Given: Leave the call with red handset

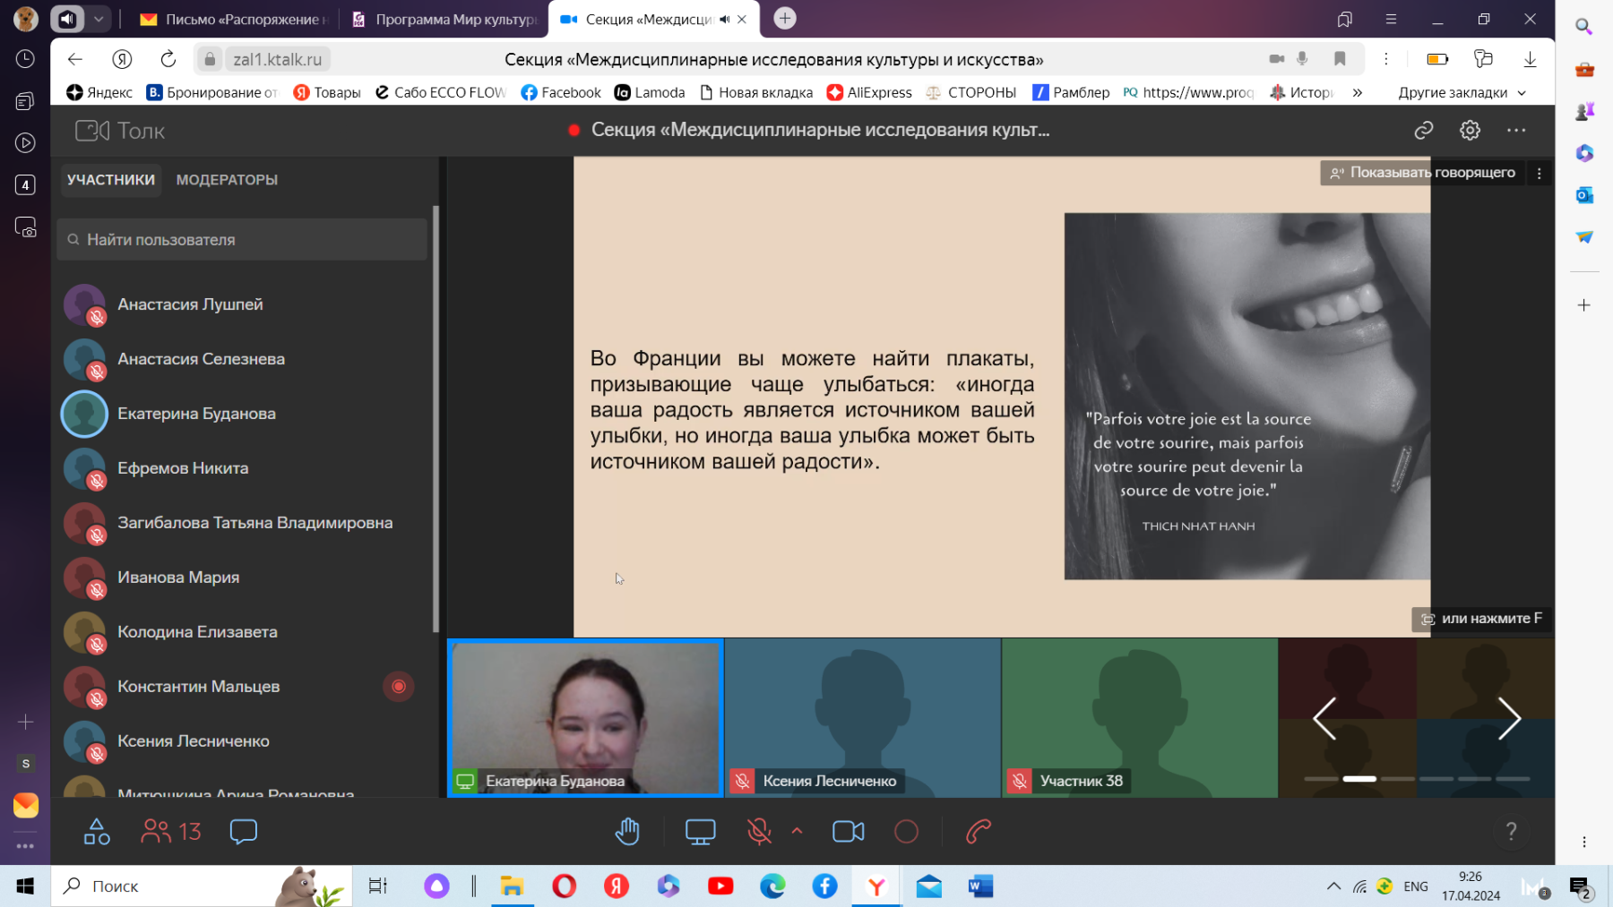Looking at the screenshot, I should [979, 832].
